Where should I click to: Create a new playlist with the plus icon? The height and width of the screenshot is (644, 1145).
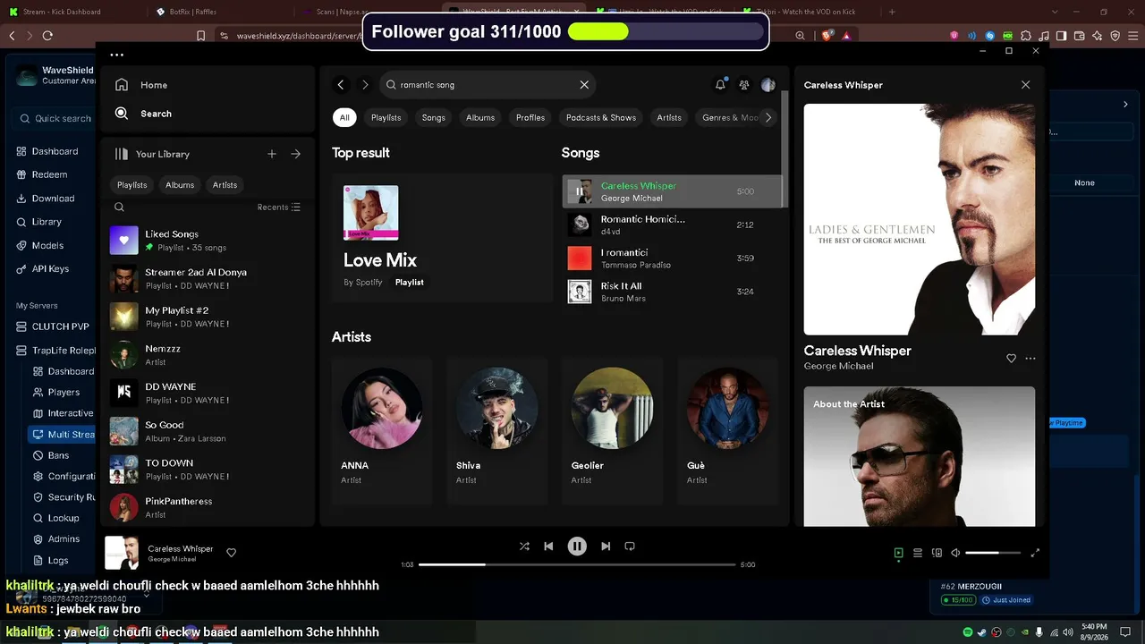click(272, 154)
